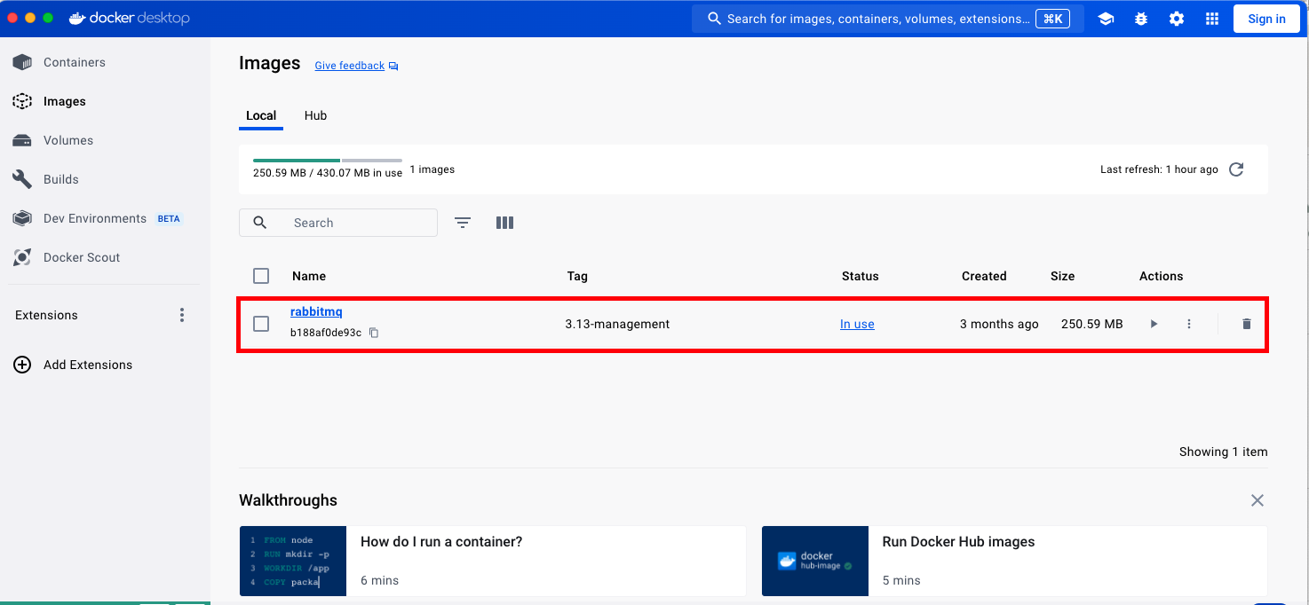The height and width of the screenshot is (605, 1309).
Task: Select the Local tab
Action: click(x=261, y=115)
